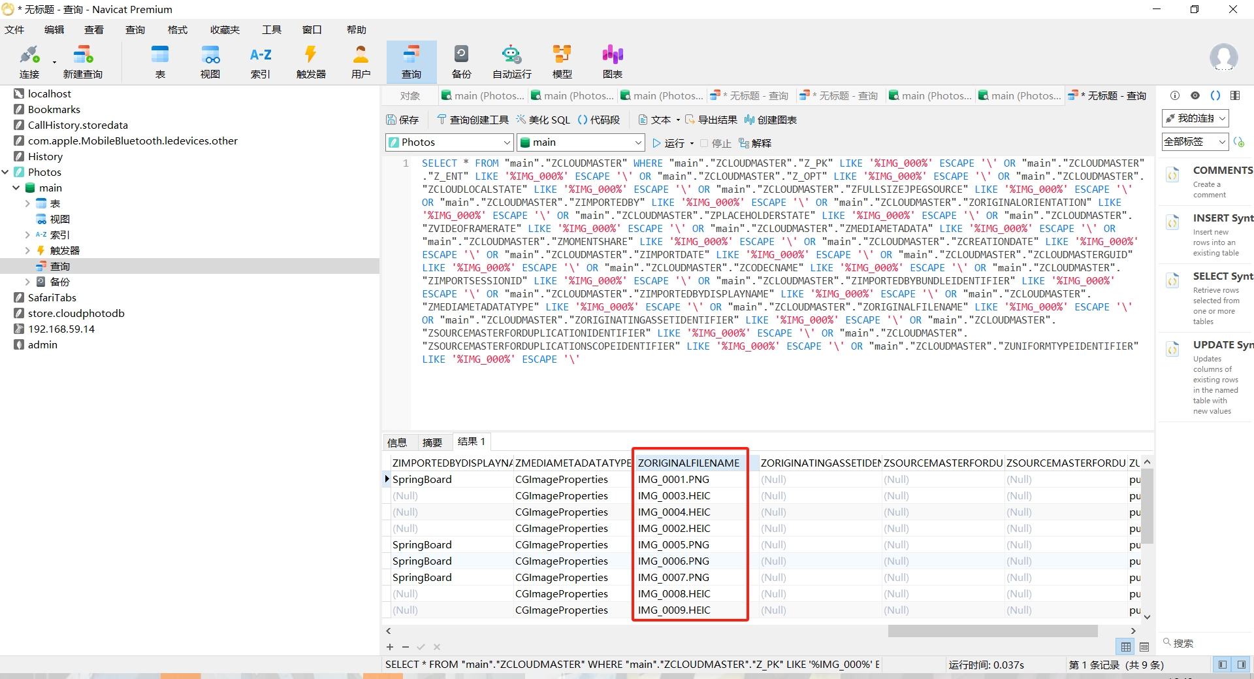This screenshot has width=1254, height=679.
Task: Collapse the main database tree node
Action: tap(16, 188)
